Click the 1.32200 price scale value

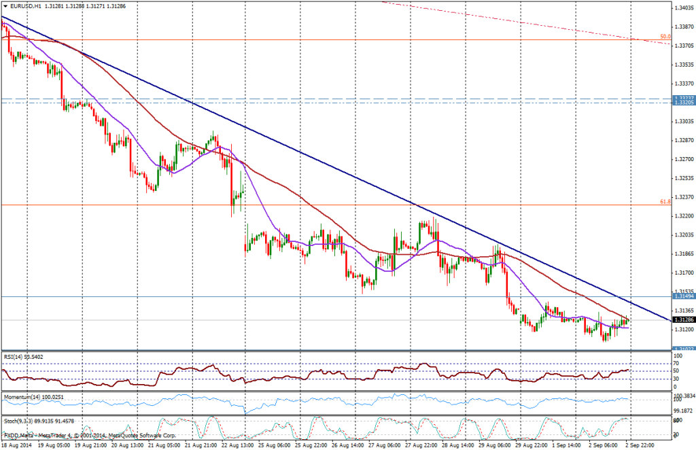click(683, 215)
